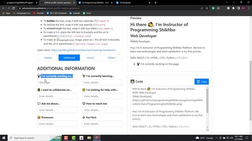The image size is (252, 141).
Task: Select the Social section tab
Action: 90,58
